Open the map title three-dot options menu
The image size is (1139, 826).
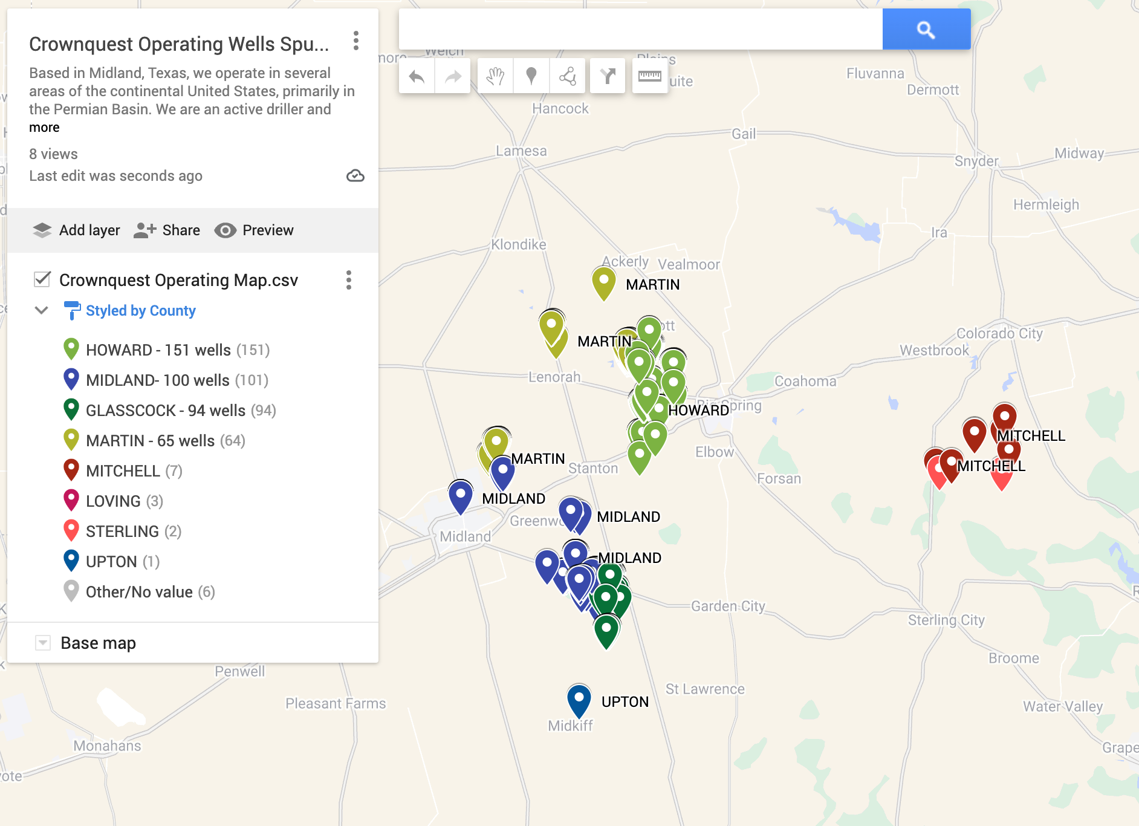356,41
